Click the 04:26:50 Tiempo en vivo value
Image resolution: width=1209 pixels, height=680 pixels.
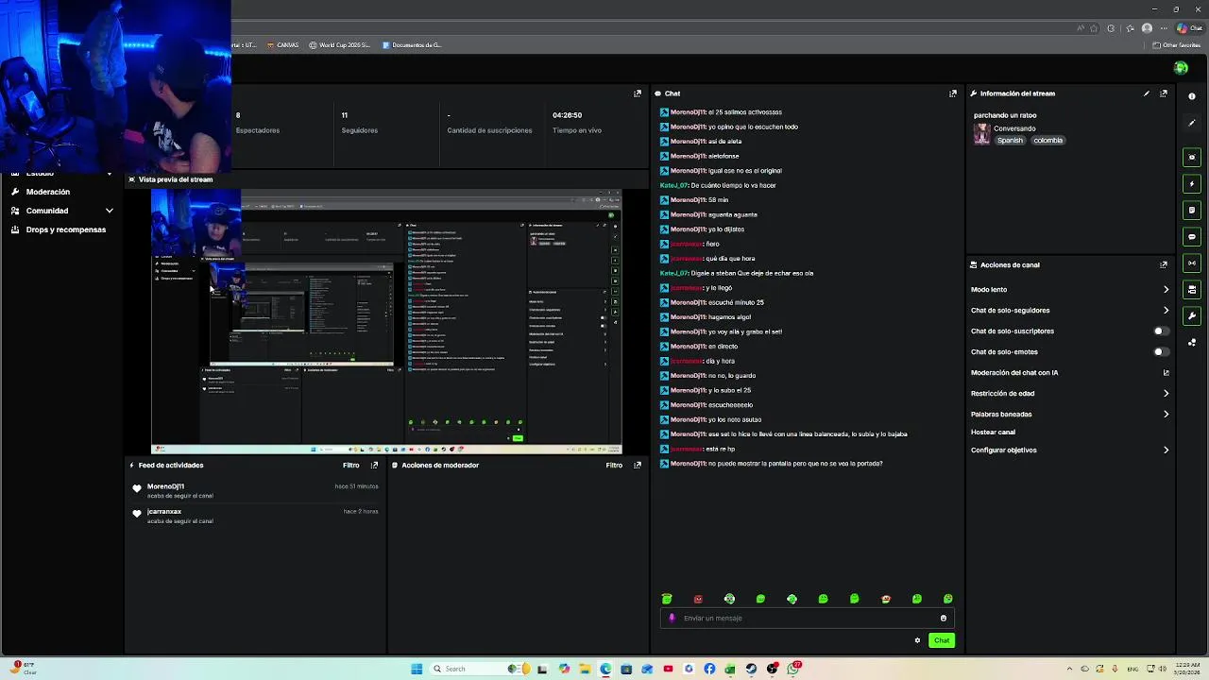pos(567,115)
